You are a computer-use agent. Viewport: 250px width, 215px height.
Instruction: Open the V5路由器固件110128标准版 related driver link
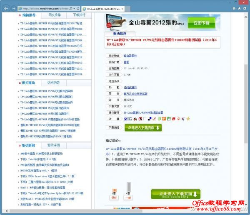50,120
